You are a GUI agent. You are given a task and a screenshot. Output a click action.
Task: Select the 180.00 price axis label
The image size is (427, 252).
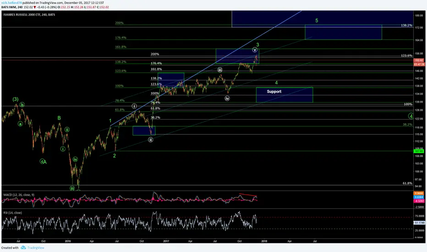pyautogui.click(x=419, y=16)
